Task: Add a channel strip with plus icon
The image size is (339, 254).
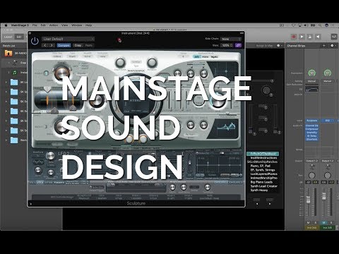Action: 324,45
